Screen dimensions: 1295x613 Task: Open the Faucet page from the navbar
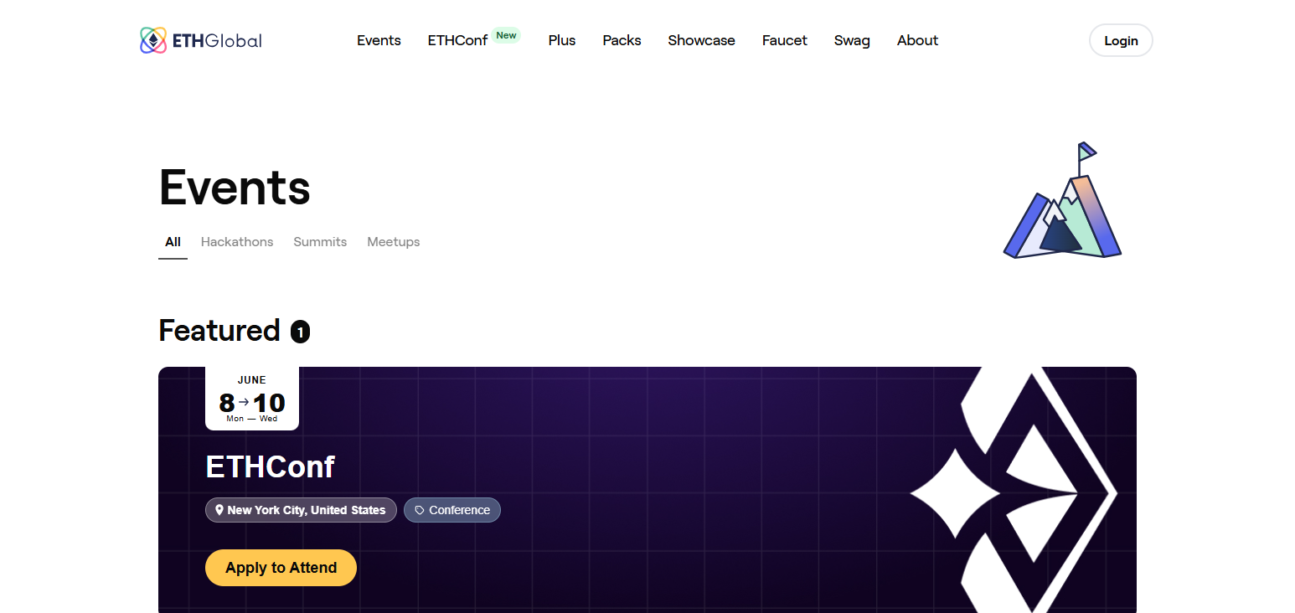click(784, 40)
